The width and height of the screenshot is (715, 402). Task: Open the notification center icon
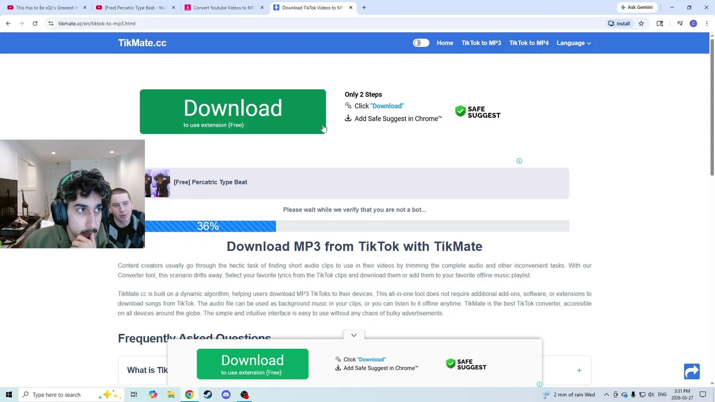coord(703,395)
